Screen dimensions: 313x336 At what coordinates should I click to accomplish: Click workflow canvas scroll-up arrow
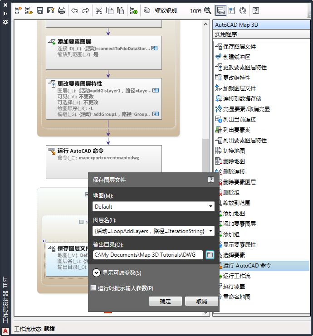click(205, 24)
